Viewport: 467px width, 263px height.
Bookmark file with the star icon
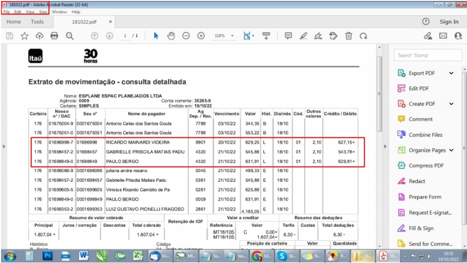[24, 36]
